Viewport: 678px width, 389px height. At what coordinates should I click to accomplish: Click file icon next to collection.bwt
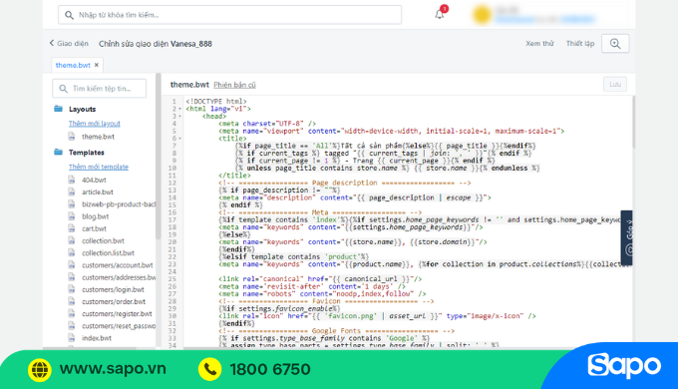[72, 240]
